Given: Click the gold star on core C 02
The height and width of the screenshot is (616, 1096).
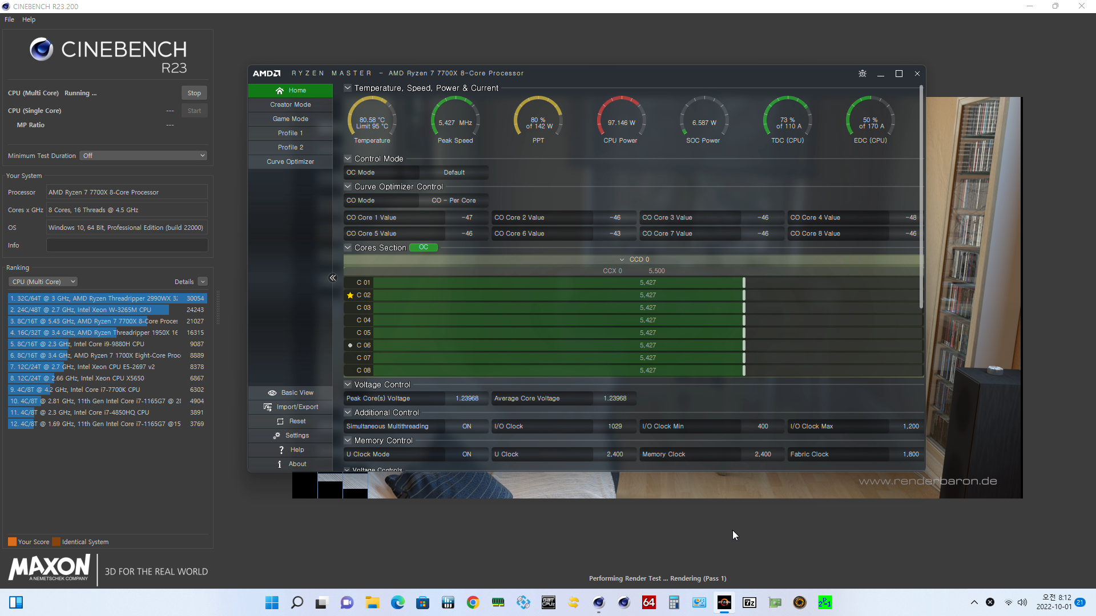Looking at the screenshot, I should [x=350, y=295].
